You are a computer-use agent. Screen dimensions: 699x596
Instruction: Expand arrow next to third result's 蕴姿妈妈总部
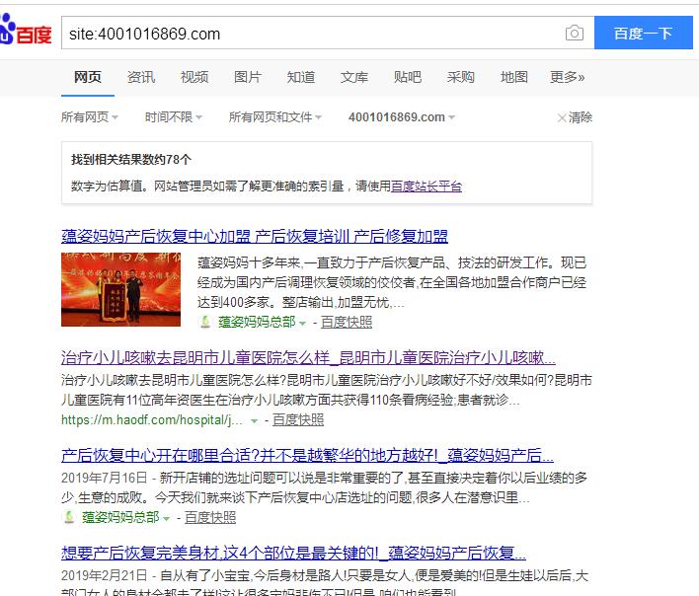point(166,518)
